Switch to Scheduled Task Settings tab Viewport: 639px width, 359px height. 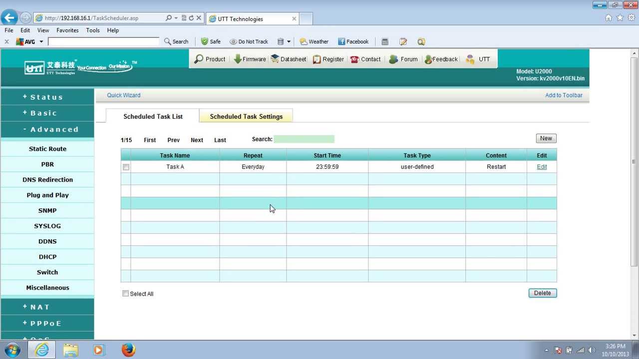[246, 116]
